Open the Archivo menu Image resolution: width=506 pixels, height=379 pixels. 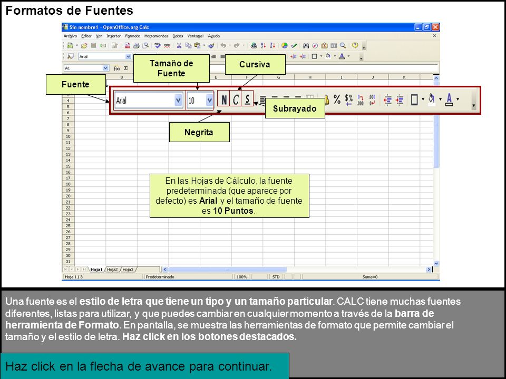point(70,36)
